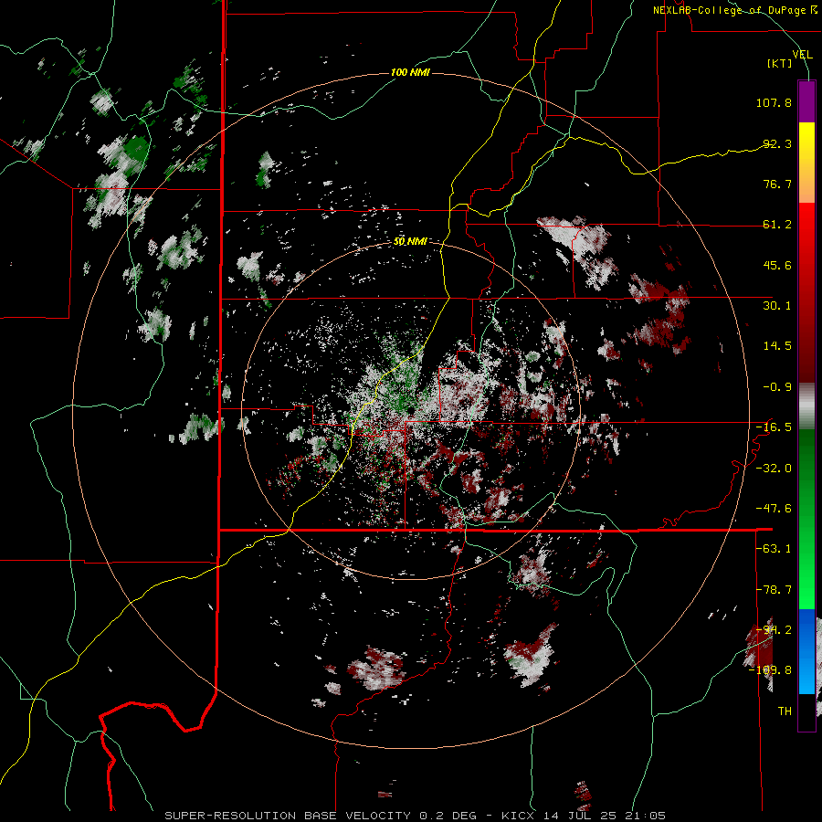Click the blue segment of color bar
The height and width of the screenshot is (822, 822).
point(806,651)
